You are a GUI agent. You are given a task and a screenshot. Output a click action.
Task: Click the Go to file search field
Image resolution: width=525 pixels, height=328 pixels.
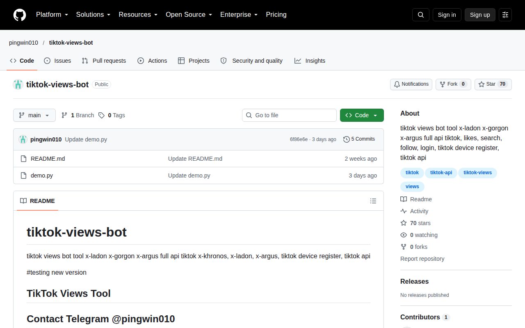pyautogui.click(x=289, y=115)
